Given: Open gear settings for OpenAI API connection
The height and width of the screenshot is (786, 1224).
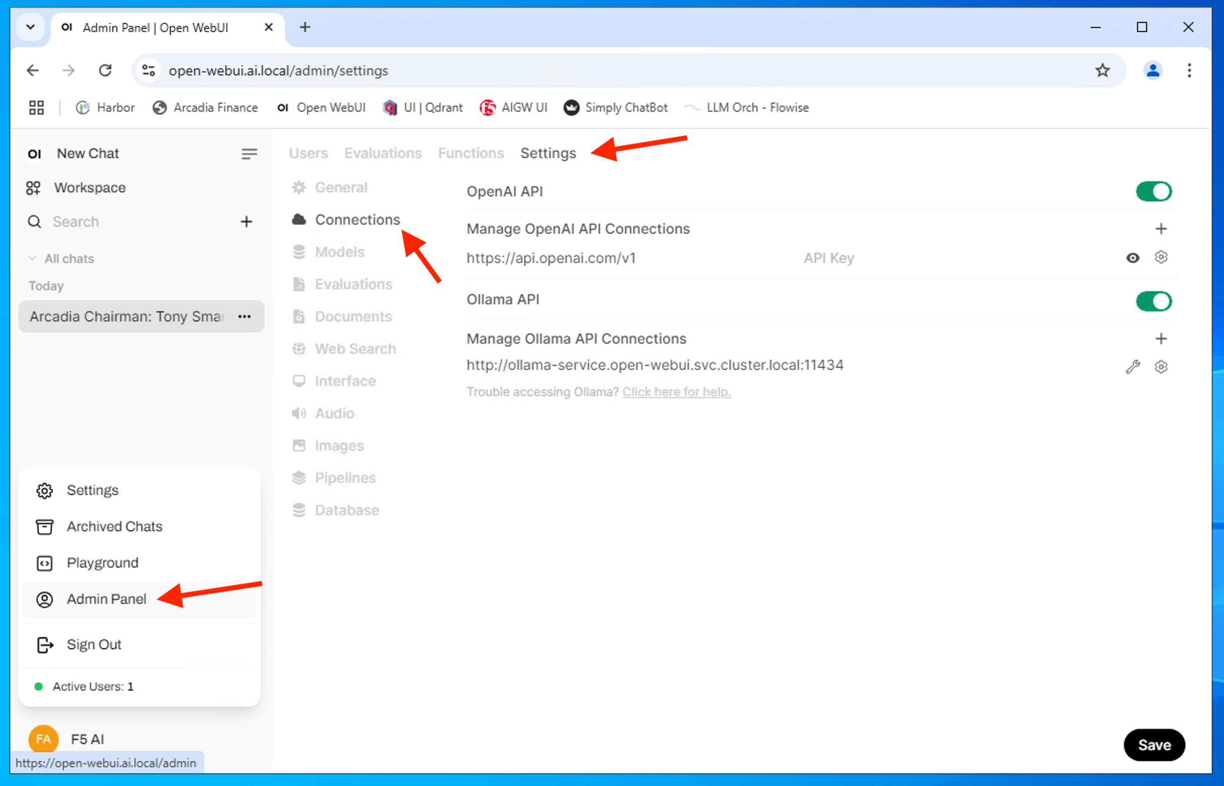Looking at the screenshot, I should 1161,257.
